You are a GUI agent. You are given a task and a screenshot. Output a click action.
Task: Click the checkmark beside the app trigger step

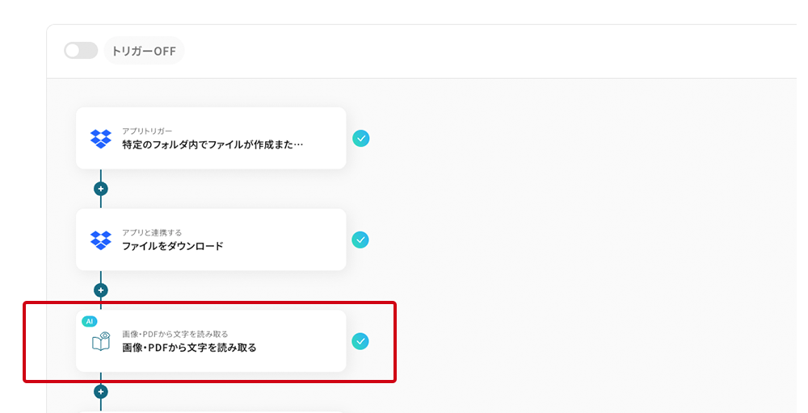click(361, 139)
